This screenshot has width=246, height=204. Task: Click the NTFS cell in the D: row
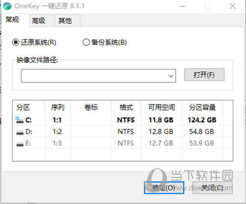point(126,132)
